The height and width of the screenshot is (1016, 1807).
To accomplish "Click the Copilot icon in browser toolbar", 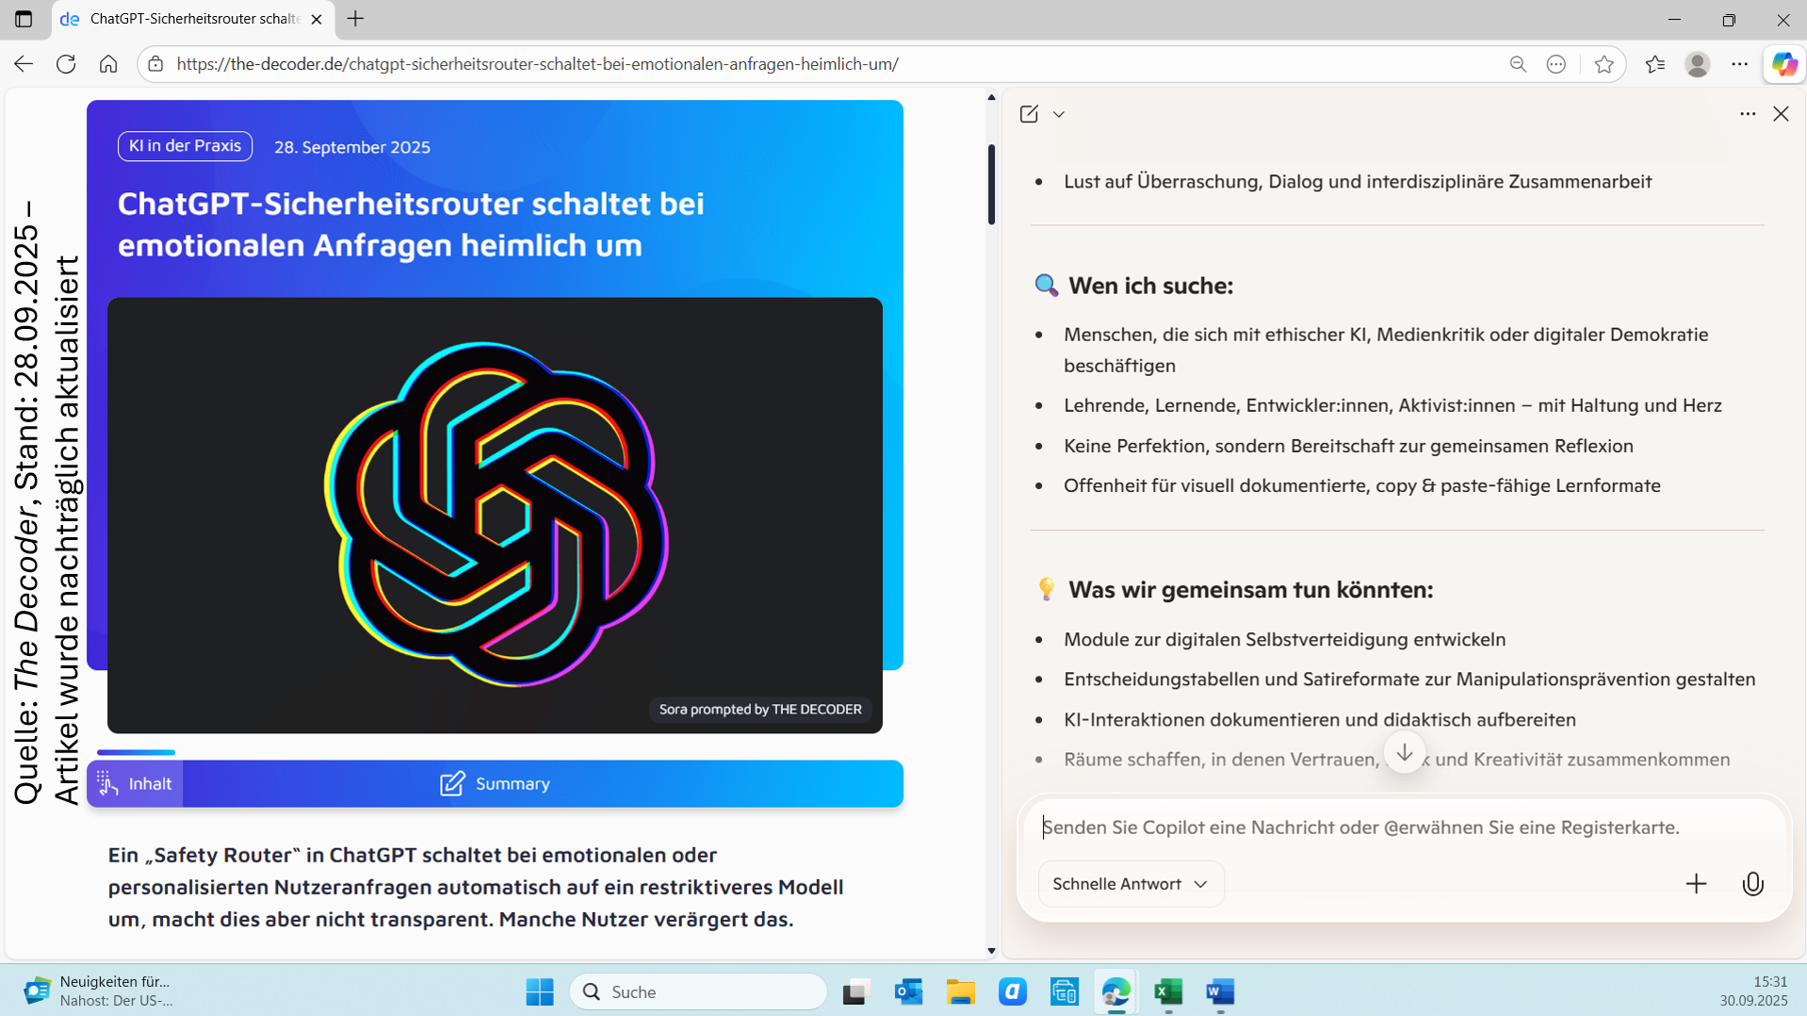I will [1783, 64].
